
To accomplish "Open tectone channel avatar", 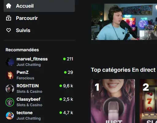I will [x=10, y=116].
